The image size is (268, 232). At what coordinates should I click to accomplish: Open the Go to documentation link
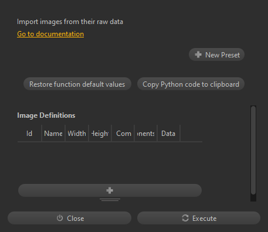[50, 34]
